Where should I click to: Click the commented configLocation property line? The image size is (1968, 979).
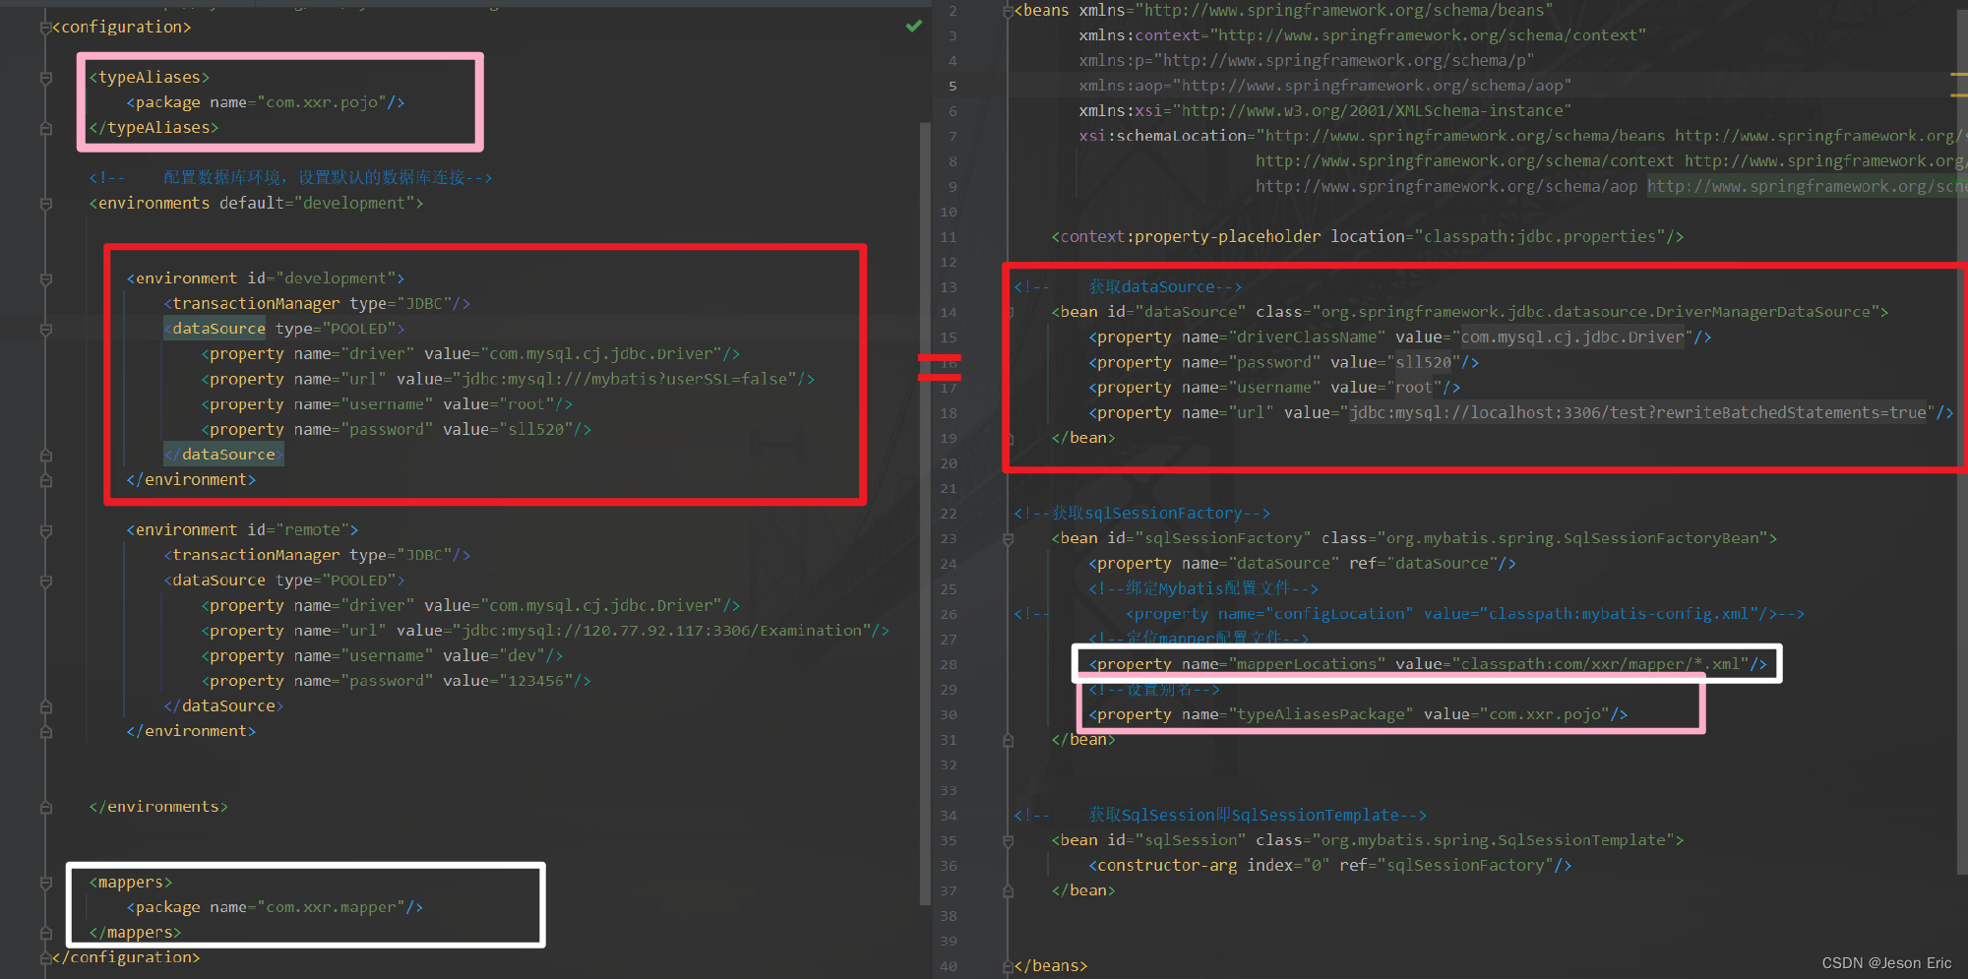point(1409,614)
